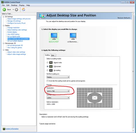Viewport: 136px width, 133px height.
Task: Open System Information link
Action: (x=12, y=129)
